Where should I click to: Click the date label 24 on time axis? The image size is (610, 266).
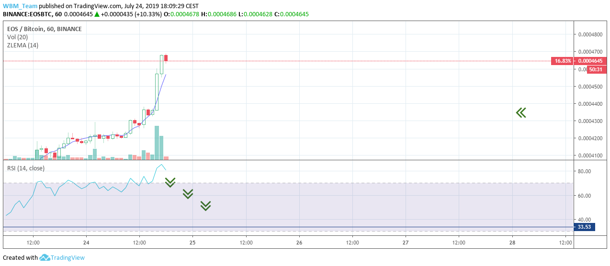coord(86,243)
